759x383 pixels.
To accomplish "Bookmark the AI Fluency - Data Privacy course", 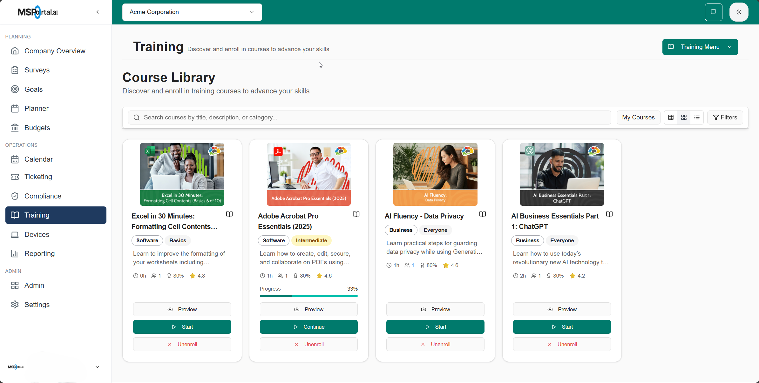I will tap(483, 214).
